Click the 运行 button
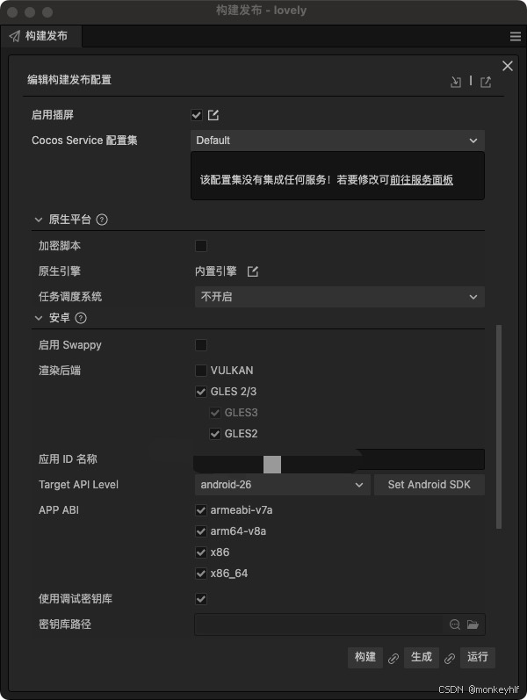Screen dimensions: 527x700 (478, 657)
